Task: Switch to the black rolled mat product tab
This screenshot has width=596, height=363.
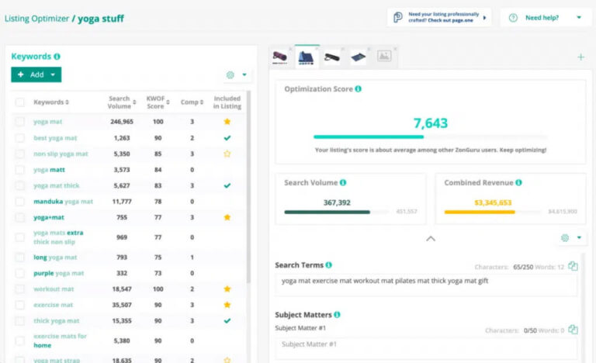Action: coord(332,57)
